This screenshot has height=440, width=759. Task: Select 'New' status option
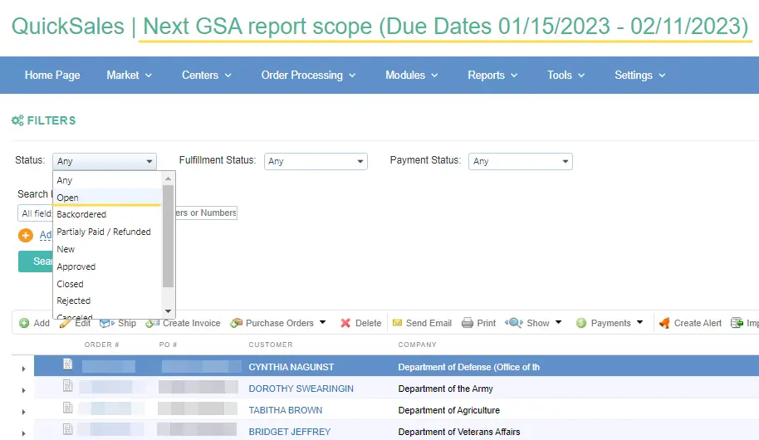click(x=107, y=249)
